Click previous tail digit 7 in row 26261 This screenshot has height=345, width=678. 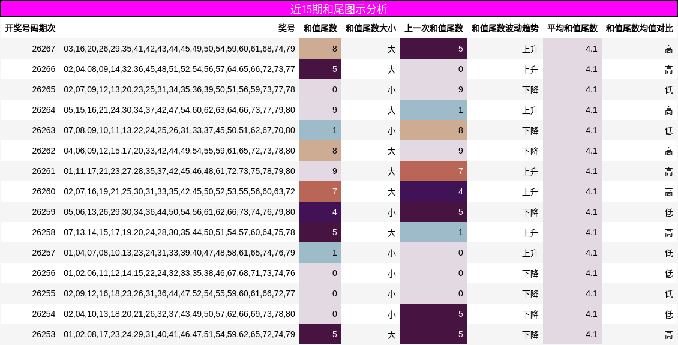coord(434,171)
